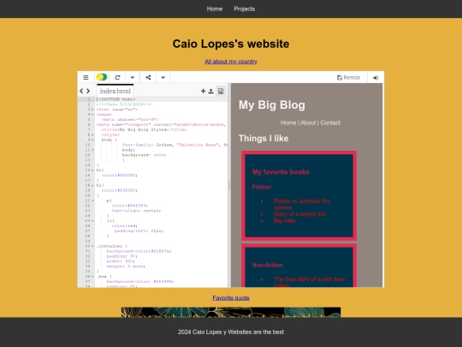Screen dimensions: 462x347
Task: Collapse the style fold arrow on line 8
Action: (92, 135)
